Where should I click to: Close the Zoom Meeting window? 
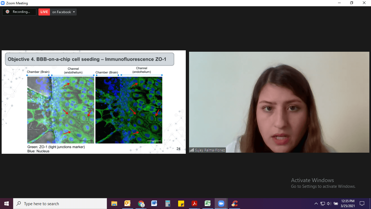(364, 3)
